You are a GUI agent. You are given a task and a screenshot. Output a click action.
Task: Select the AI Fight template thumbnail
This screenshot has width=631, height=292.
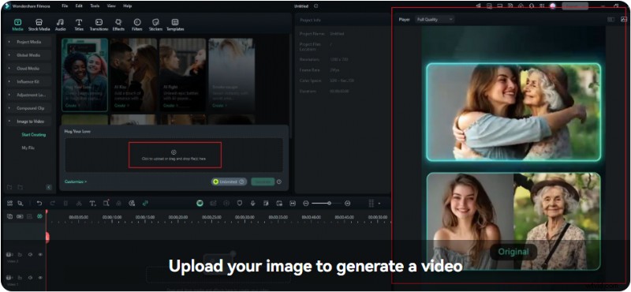pos(183,74)
